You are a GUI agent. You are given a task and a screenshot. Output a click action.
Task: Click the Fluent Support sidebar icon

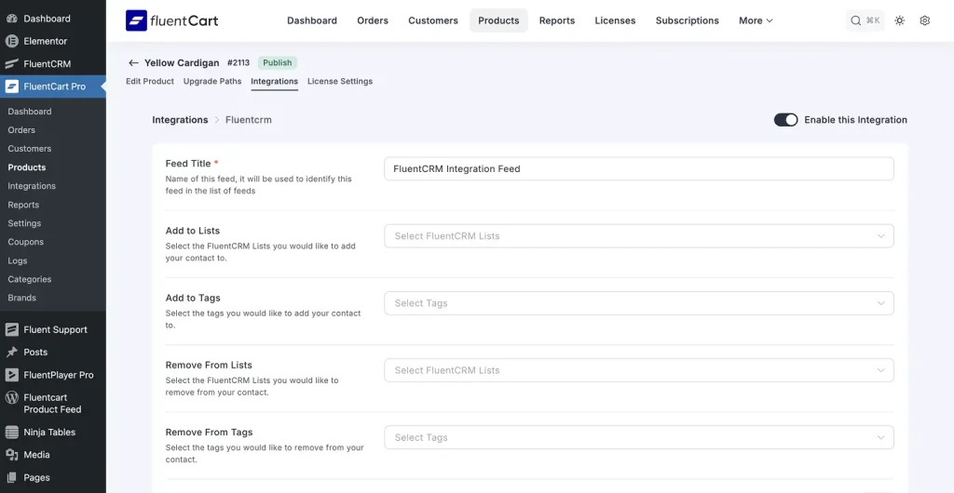tap(11, 329)
